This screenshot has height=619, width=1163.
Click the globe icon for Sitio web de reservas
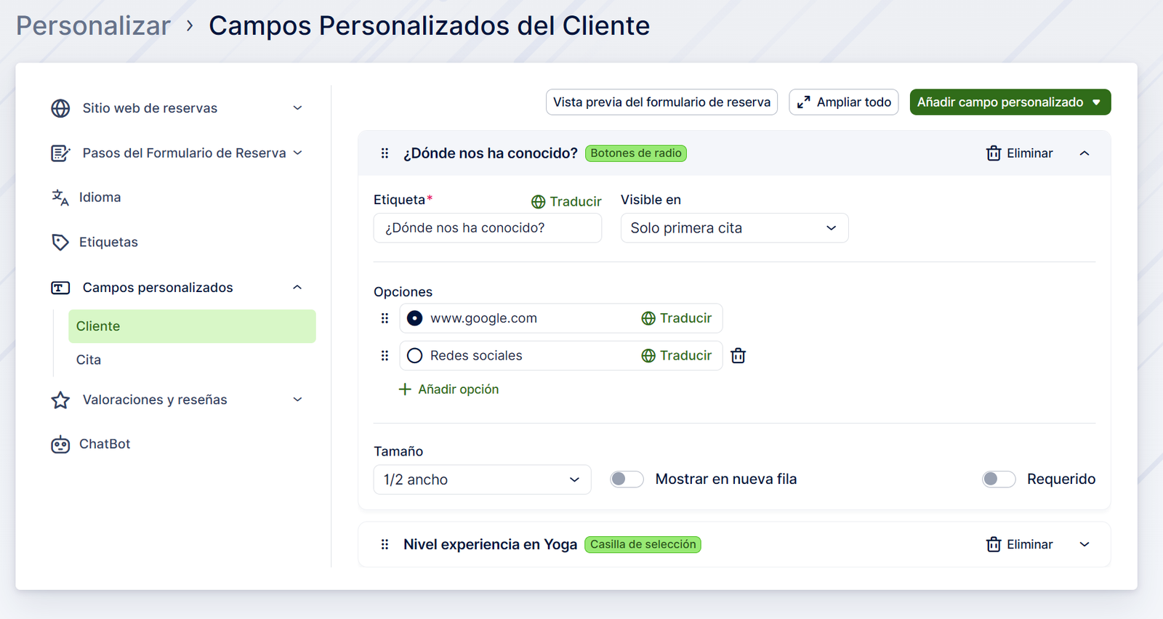pos(60,108)
